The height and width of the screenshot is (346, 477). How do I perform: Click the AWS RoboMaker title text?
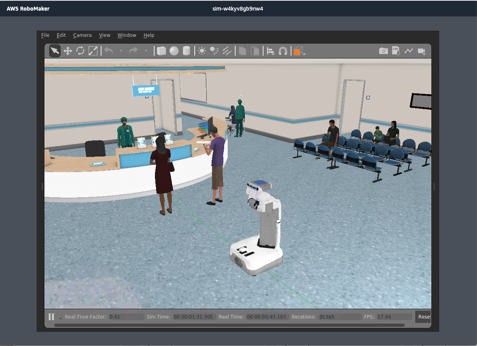click(28, 9)
